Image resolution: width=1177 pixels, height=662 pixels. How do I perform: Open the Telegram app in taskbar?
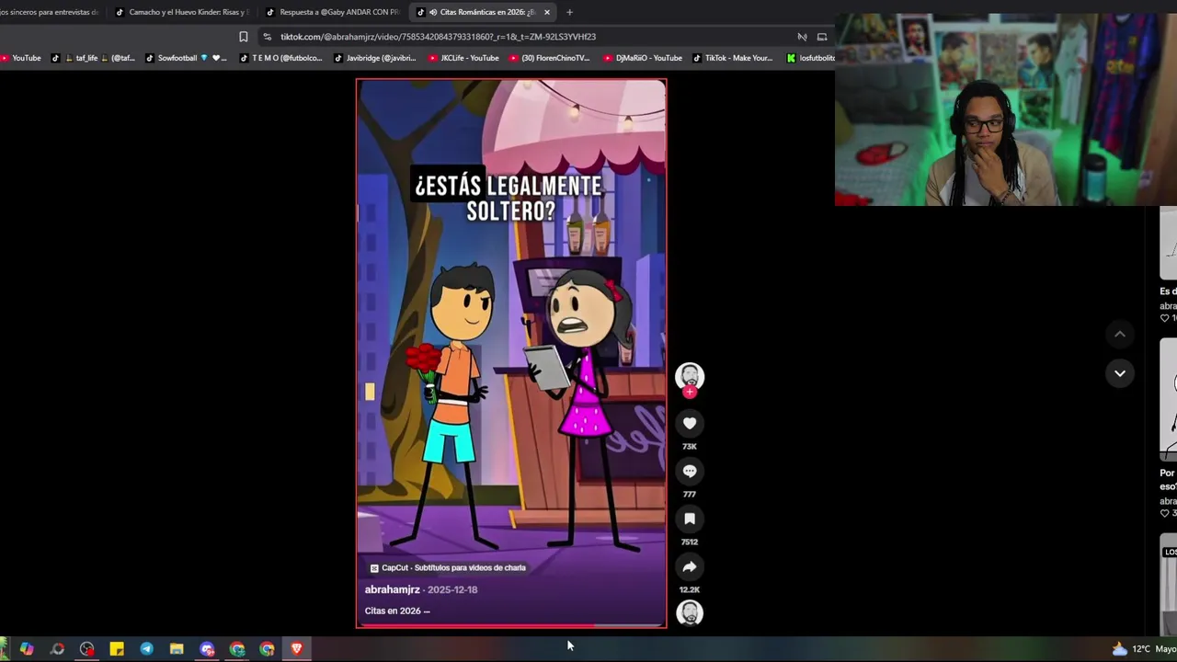click(146, 649)
